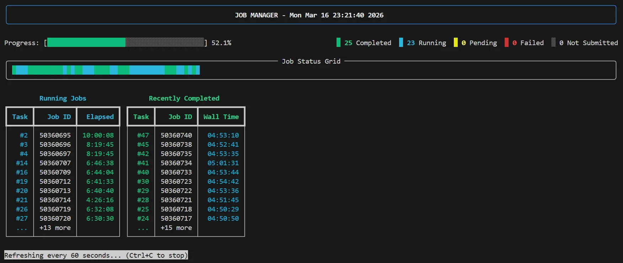Click the Recently Completed heading
Viewport: 623px width, 263px height.
coord(184,98)
